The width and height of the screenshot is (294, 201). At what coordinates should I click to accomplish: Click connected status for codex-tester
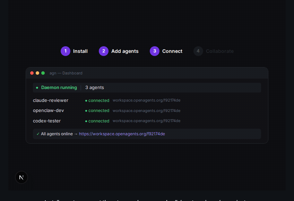(97, 121)
